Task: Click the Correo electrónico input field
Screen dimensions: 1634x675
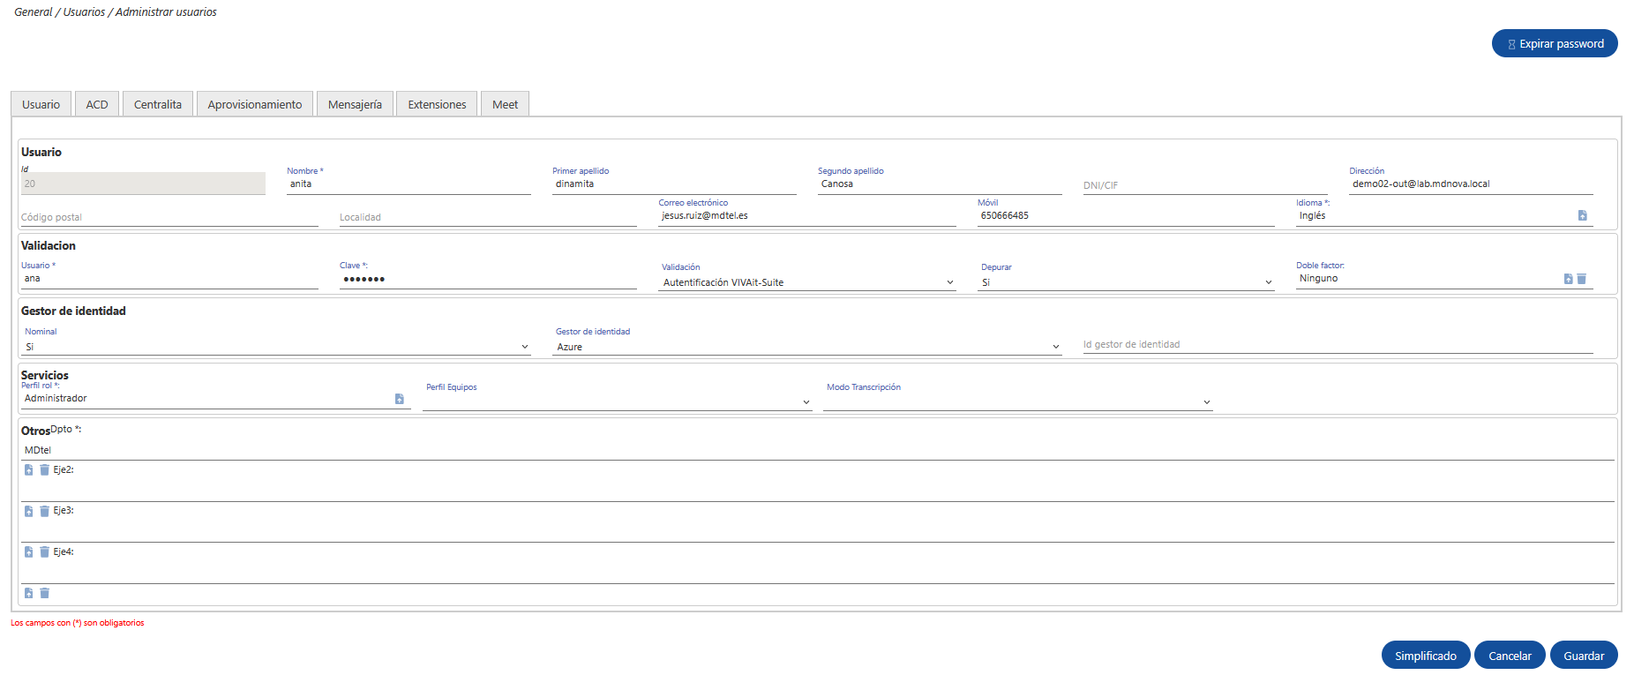Action: tap(807, 216)
